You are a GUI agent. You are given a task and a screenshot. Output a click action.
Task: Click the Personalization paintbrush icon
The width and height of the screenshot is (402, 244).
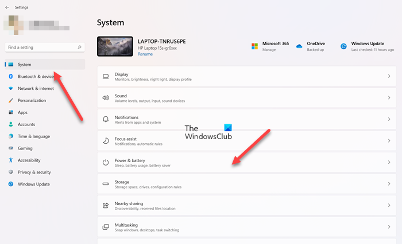pyautogui.click(x=11, y=101)
